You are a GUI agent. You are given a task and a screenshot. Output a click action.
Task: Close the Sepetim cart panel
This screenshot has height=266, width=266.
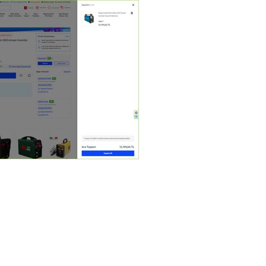point(133,5)
